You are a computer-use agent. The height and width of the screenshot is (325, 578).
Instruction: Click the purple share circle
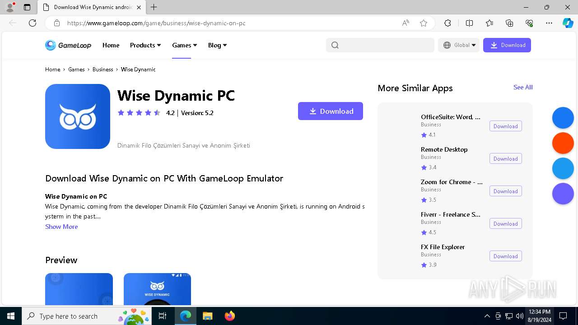pos(563,194)
